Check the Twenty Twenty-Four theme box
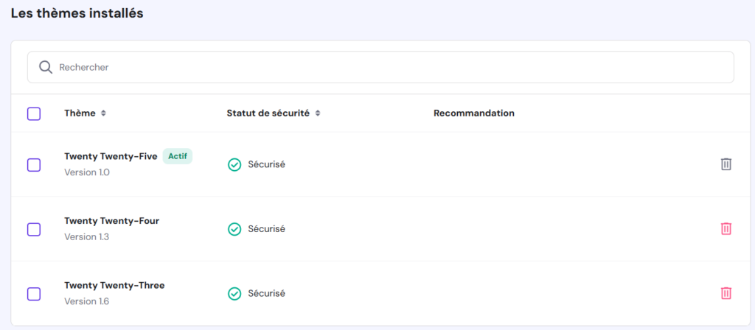This screenshot has width=755, height=330. click(34, 229)
